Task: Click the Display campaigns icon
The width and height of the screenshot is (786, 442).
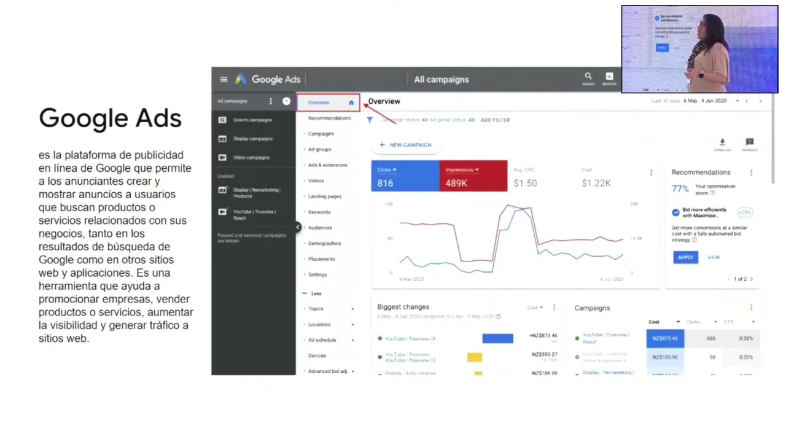Action: [222, 139]
